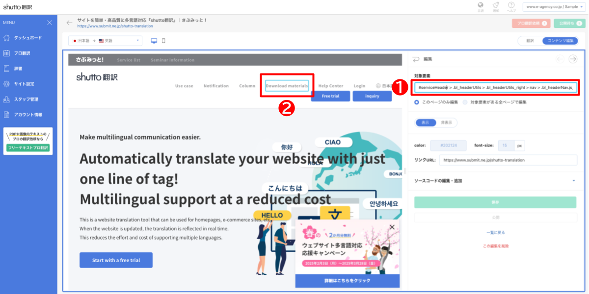
Task: Click the サイト設定 gear icon
Action: click(x=7, y=84)
